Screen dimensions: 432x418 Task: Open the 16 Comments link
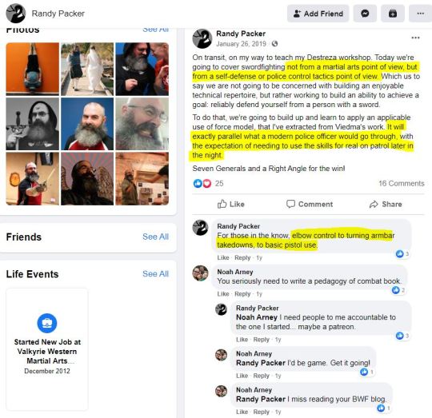(x=402, y=183)
